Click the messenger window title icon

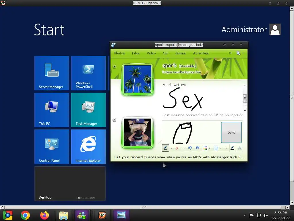pyautogui.click(x=113, y=45)
